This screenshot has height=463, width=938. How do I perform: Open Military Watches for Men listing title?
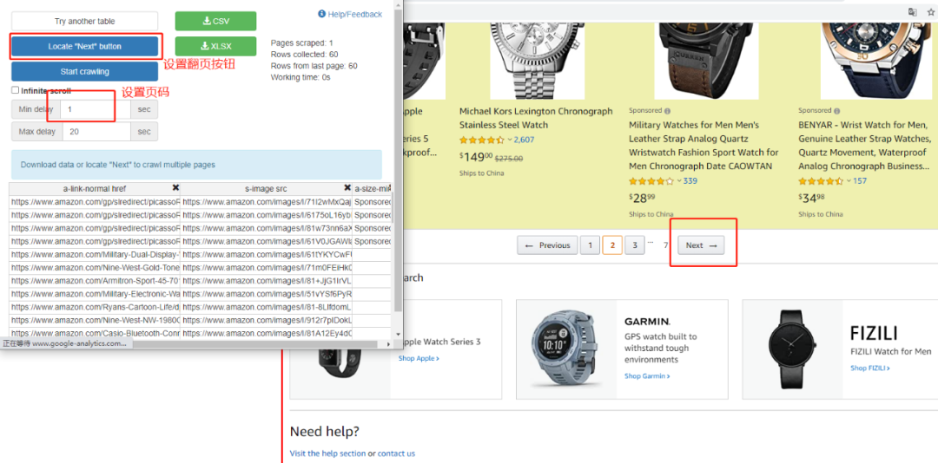pos(704,145)
